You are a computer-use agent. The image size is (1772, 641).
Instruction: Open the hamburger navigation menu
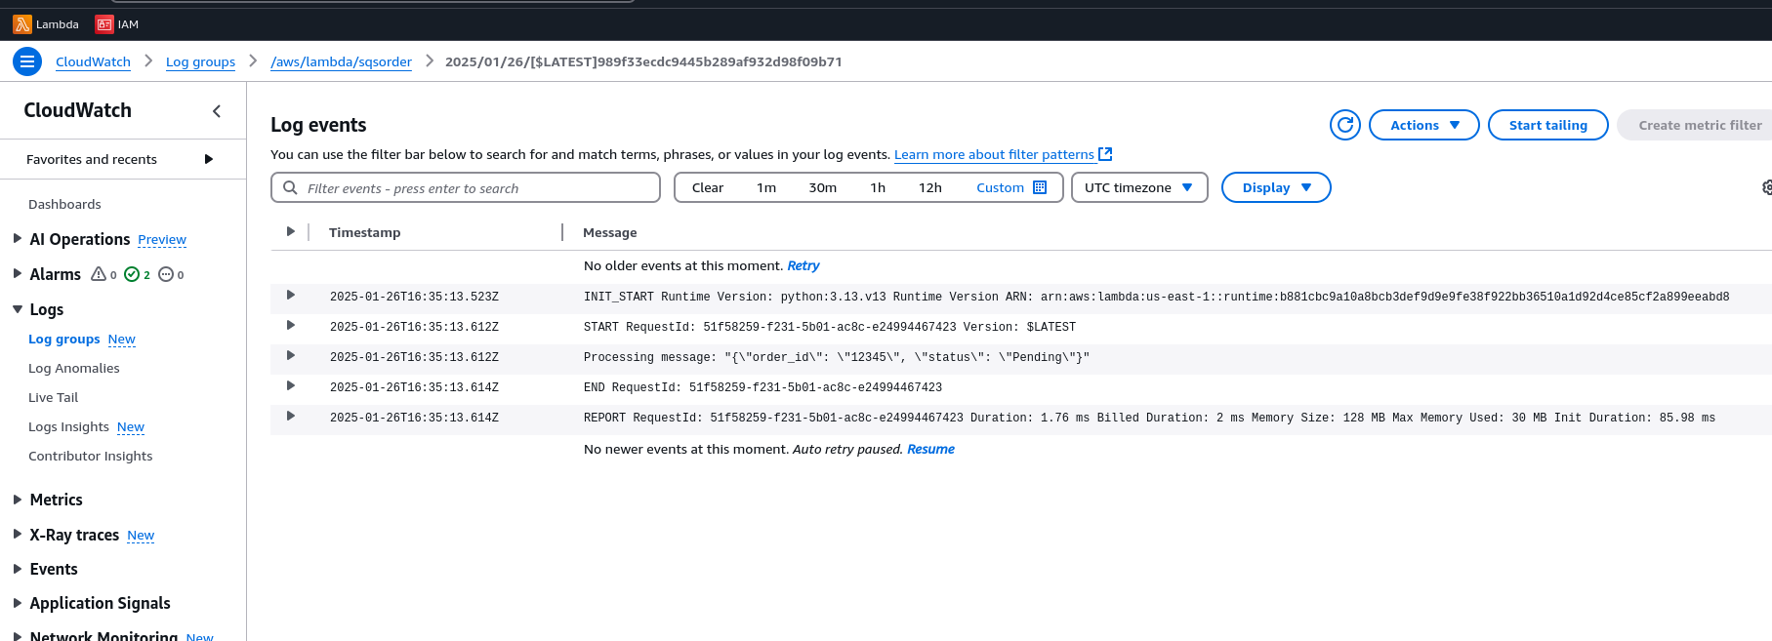pos(27,61)
